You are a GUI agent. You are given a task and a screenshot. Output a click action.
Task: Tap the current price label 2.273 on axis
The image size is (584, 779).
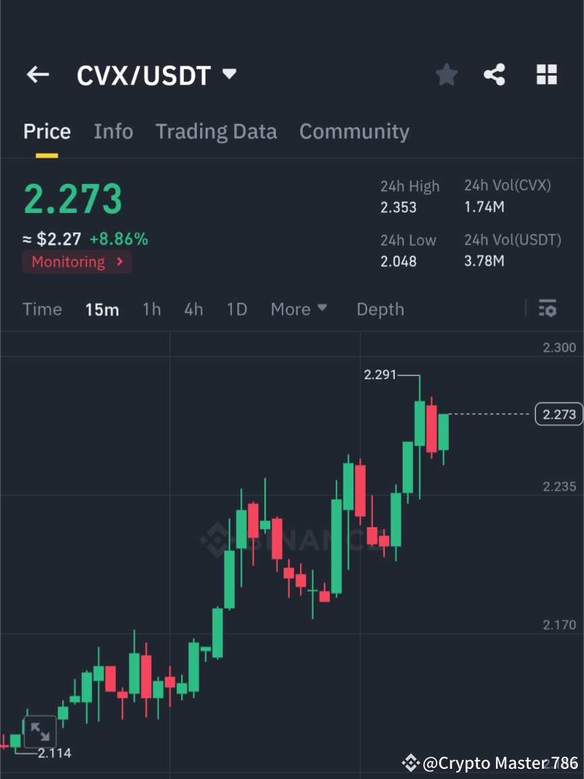coord(558,414)
